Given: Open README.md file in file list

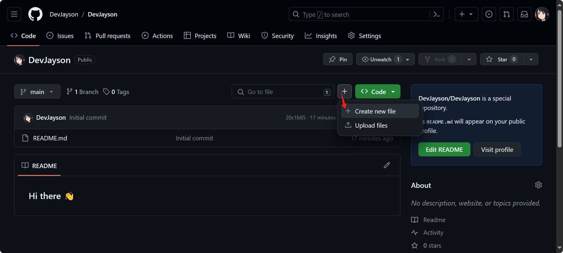Looking at the screenshot, I should pyautogui.click(x=50, y=138).
